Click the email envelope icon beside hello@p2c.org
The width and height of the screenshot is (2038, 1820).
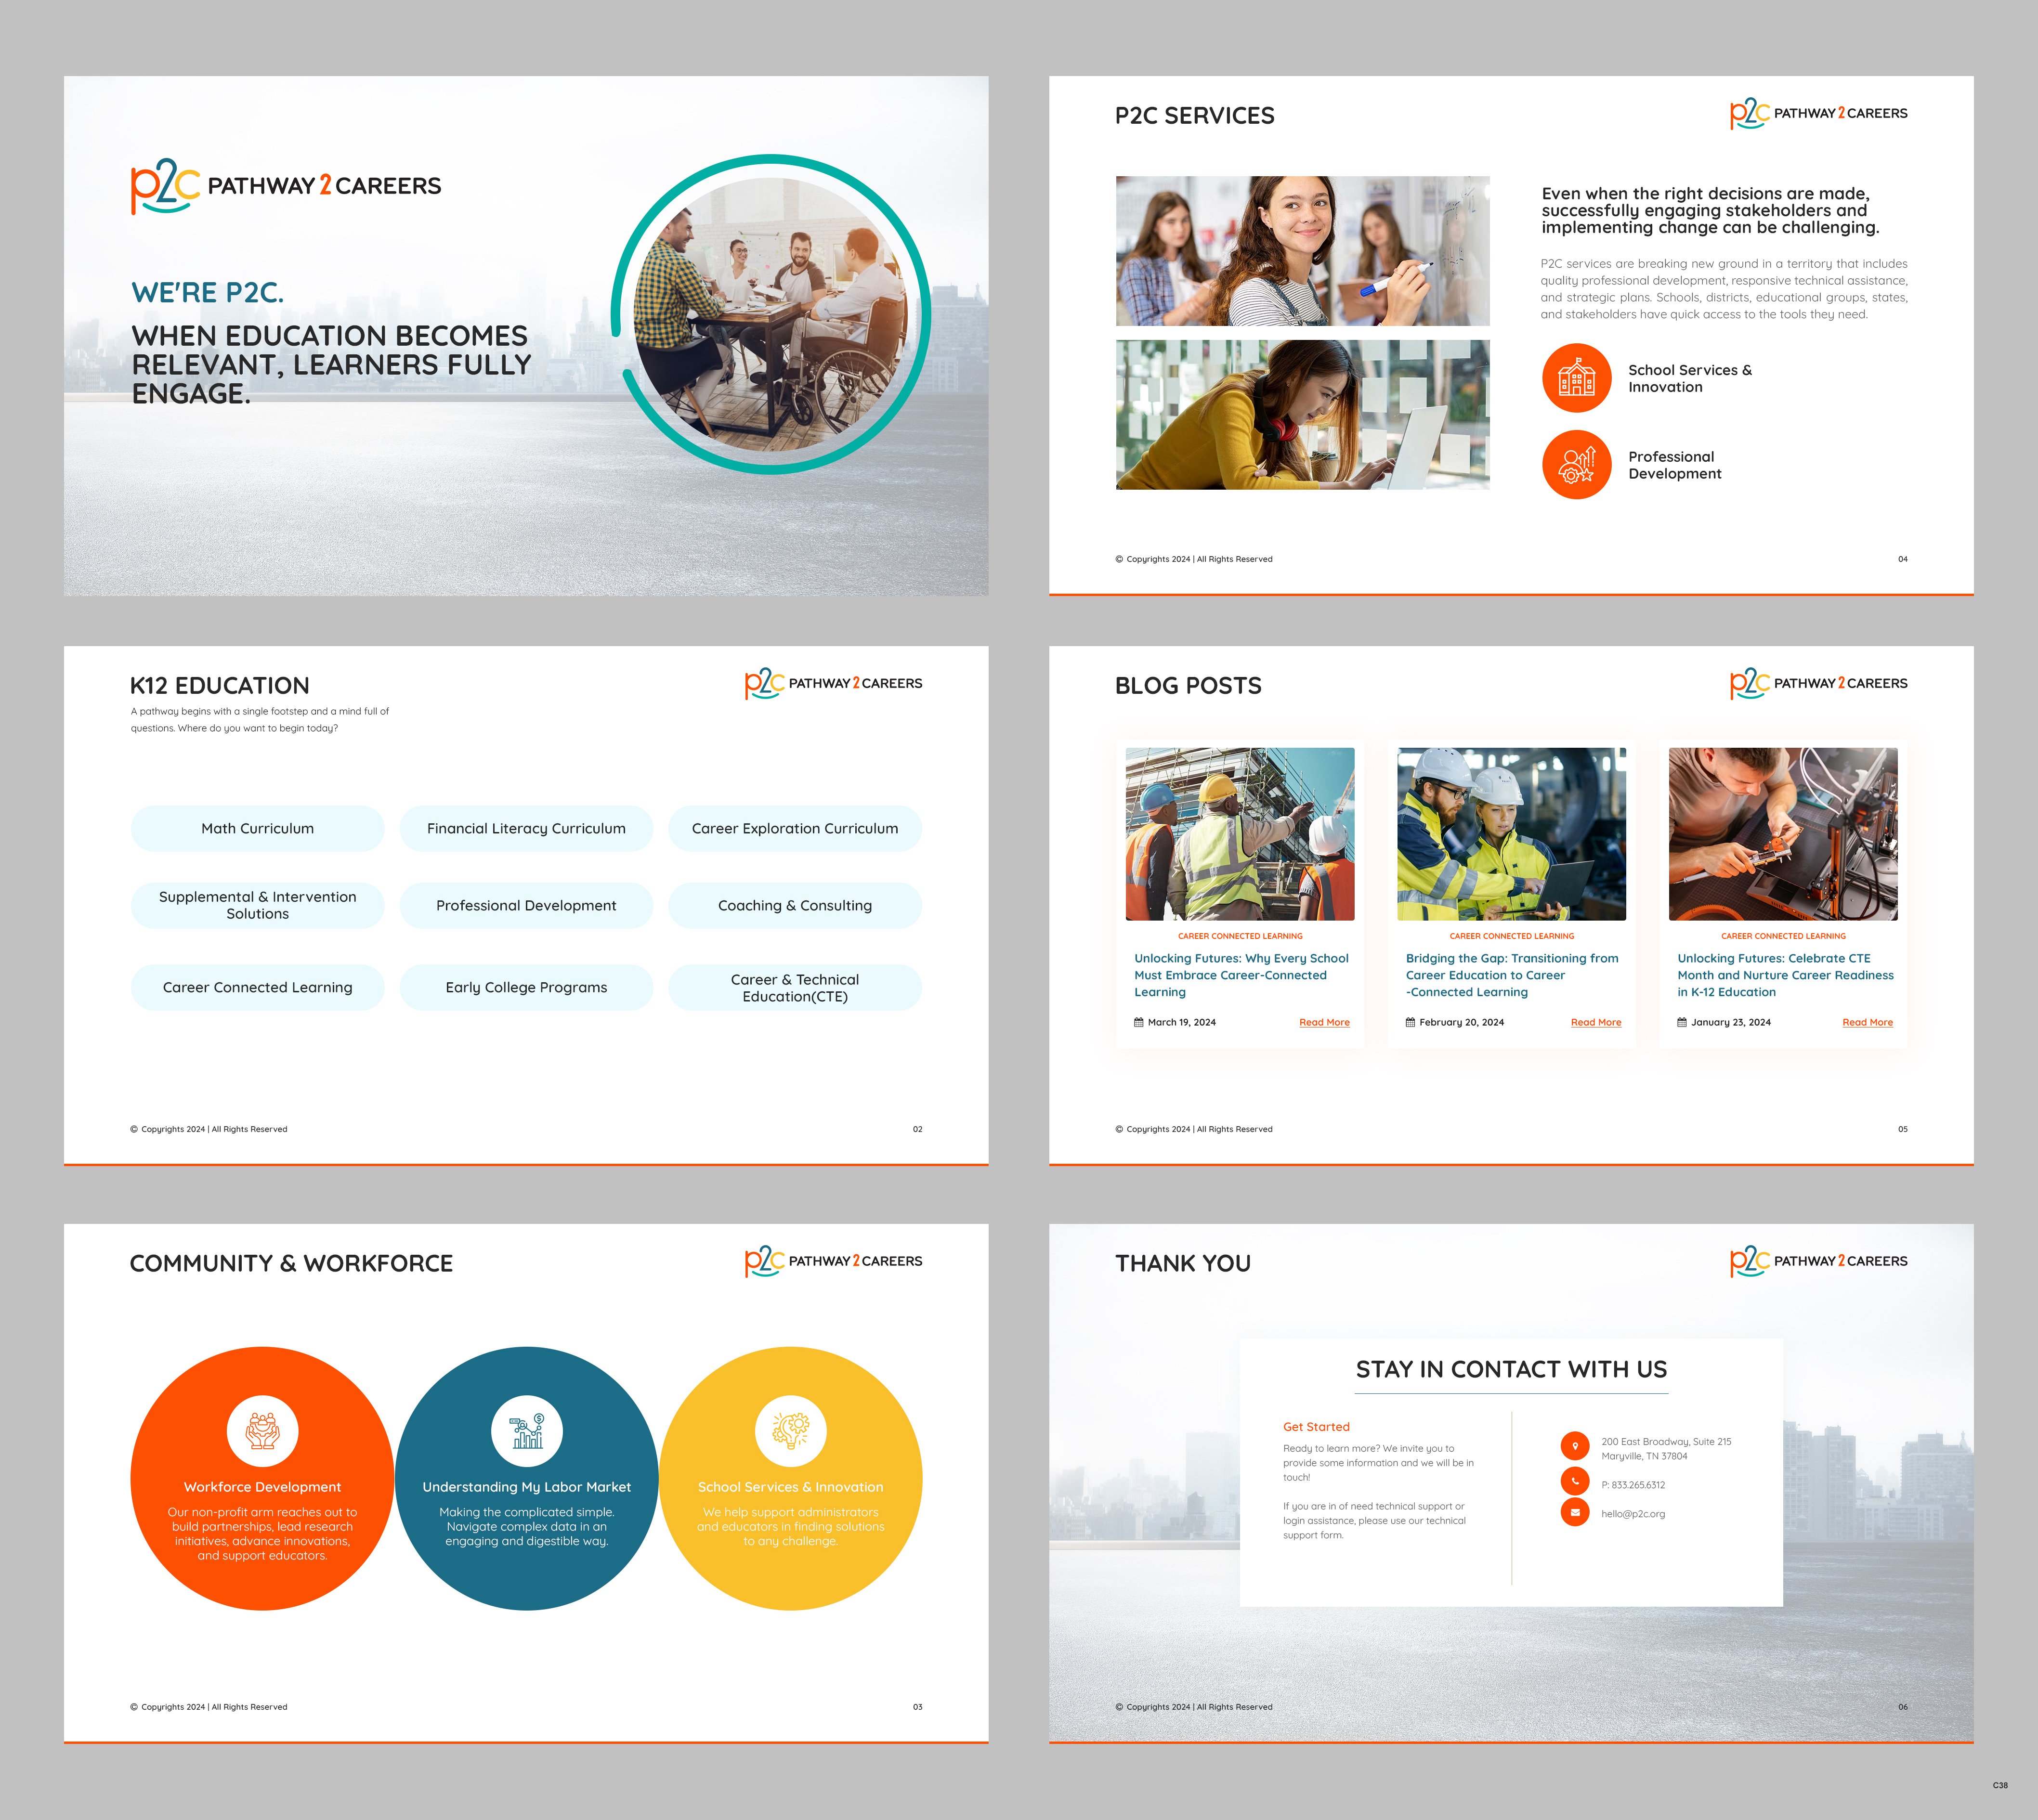point(1575,1513)
